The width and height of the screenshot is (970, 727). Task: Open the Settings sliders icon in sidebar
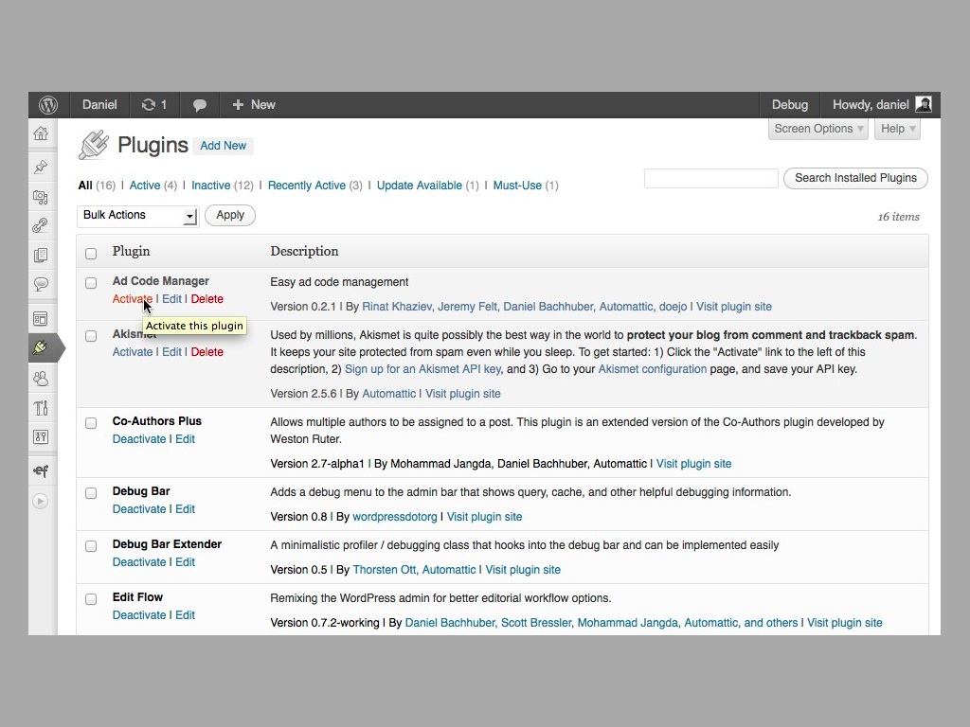coord(41,437)
